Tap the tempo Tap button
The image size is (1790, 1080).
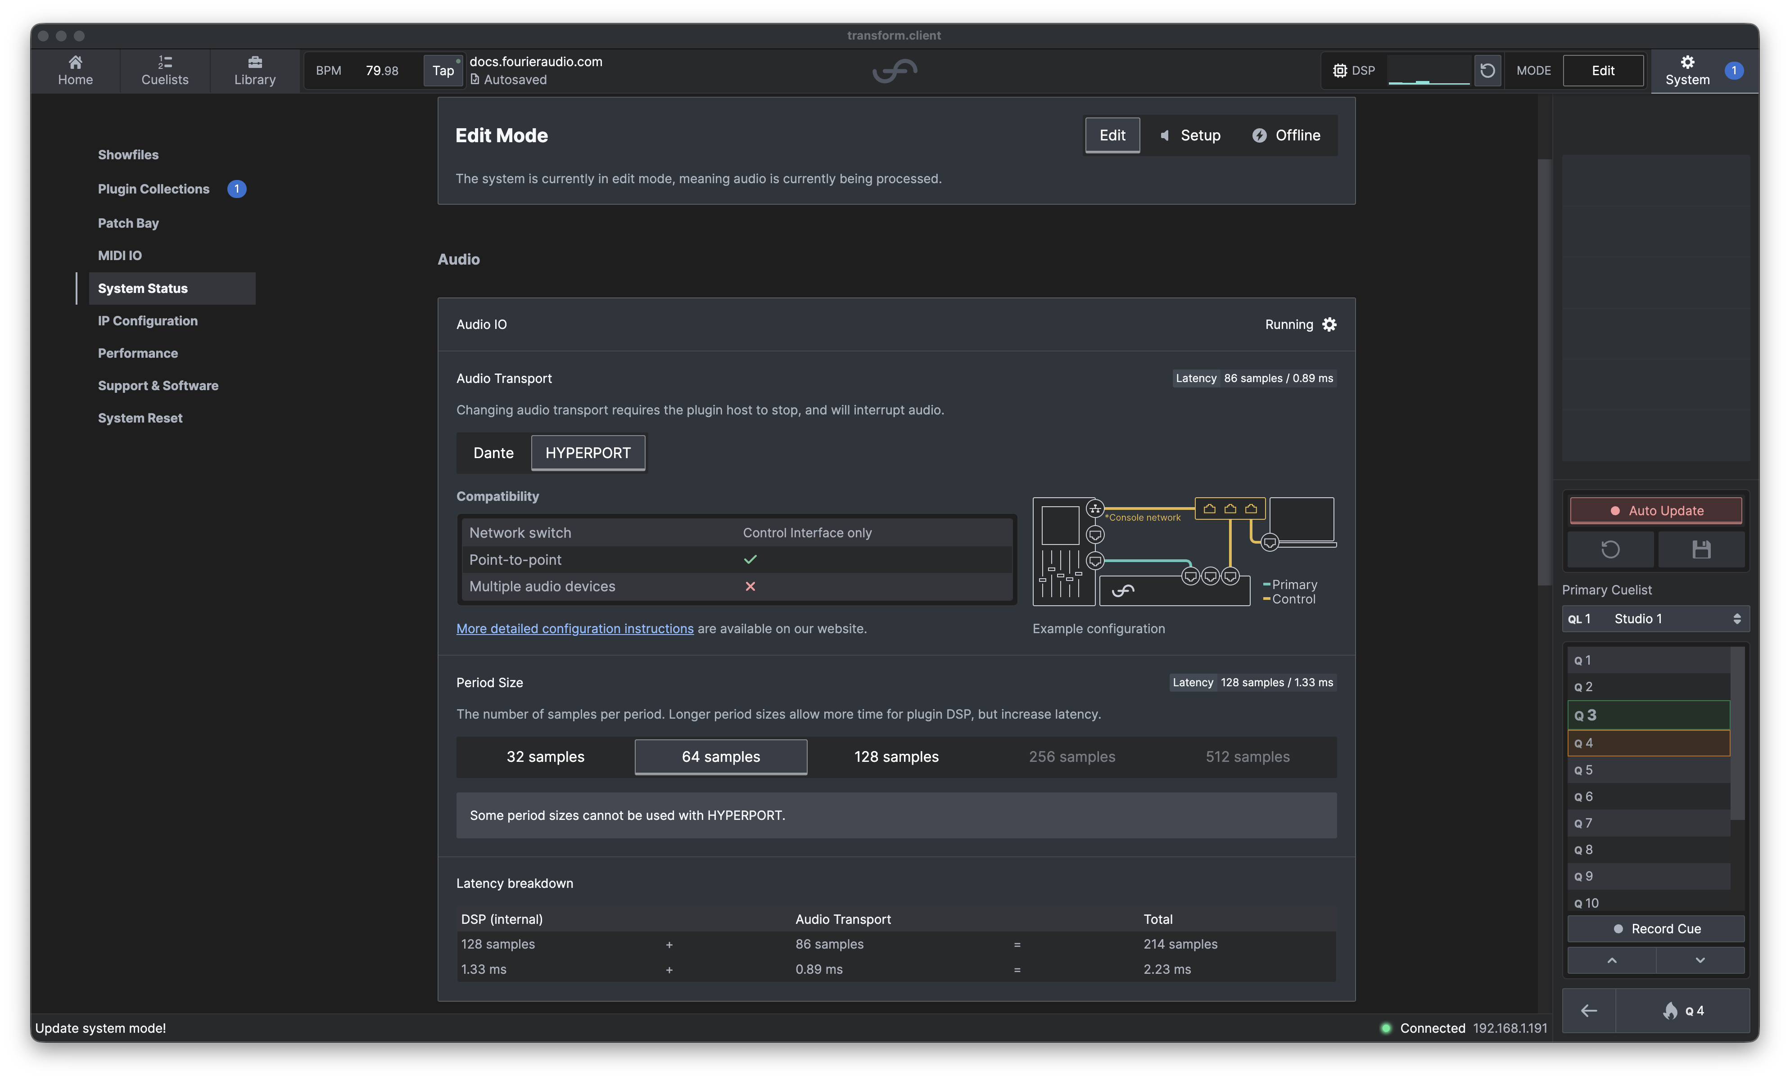coord(443,71)
